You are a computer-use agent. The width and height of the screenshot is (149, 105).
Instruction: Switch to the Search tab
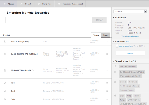26,4
